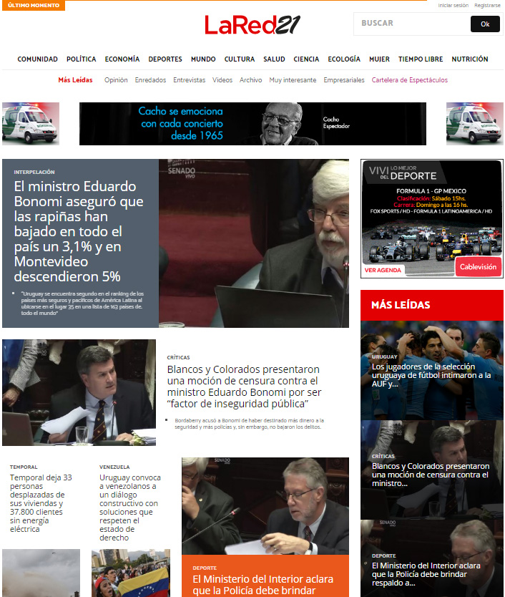Open the Bonomi rapiñas headline article
The width and height of the screenshot is (505, 597).
(79, 231)
